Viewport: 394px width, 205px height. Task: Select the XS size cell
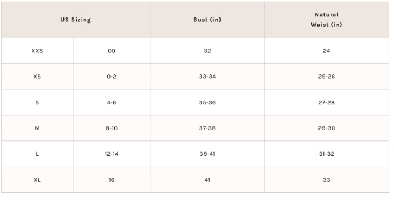[x=37, y=77]
